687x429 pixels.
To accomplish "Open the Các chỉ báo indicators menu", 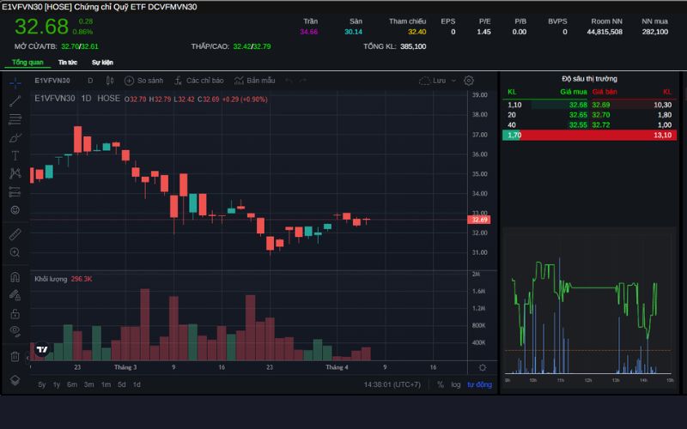I will [199, 81].
